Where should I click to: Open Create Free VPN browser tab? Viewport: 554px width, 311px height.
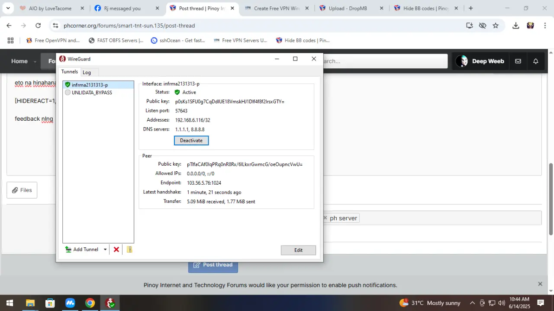click(277, 8)
